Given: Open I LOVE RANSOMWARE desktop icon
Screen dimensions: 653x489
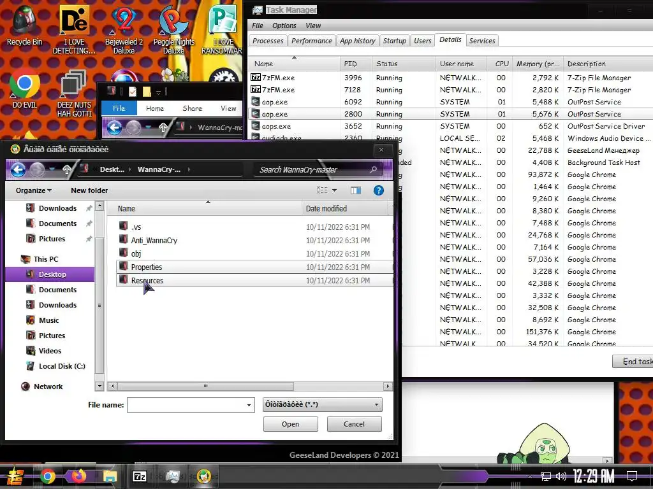Looking at the screenshot, I should point(223,29).
